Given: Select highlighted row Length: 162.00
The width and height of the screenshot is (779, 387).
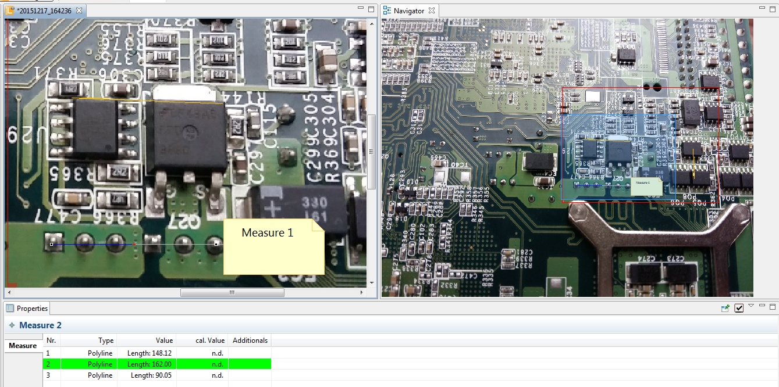Looking at the screenshot, I should click(157, 364).
